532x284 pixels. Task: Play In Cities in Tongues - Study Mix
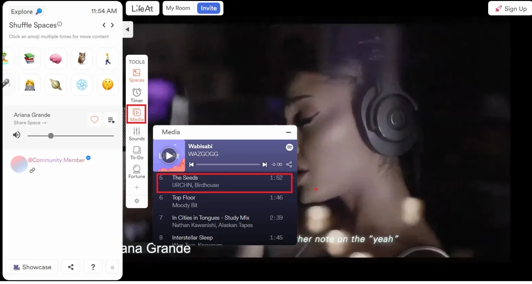pos(225,221)
